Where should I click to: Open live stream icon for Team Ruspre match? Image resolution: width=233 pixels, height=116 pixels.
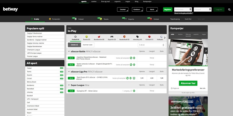(134, 78)
